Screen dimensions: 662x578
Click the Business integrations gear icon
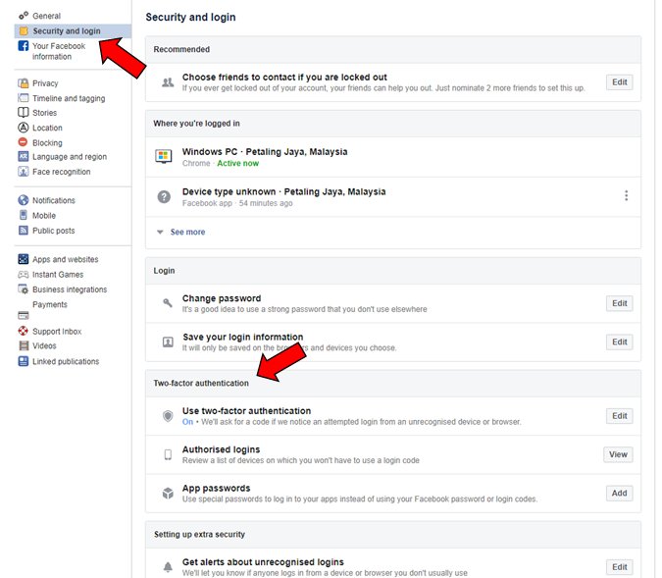(x=24, y=289)
